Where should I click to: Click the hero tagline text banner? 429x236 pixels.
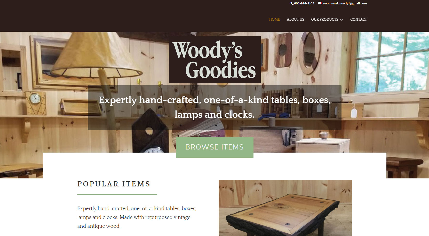click(x=214, y=107)
